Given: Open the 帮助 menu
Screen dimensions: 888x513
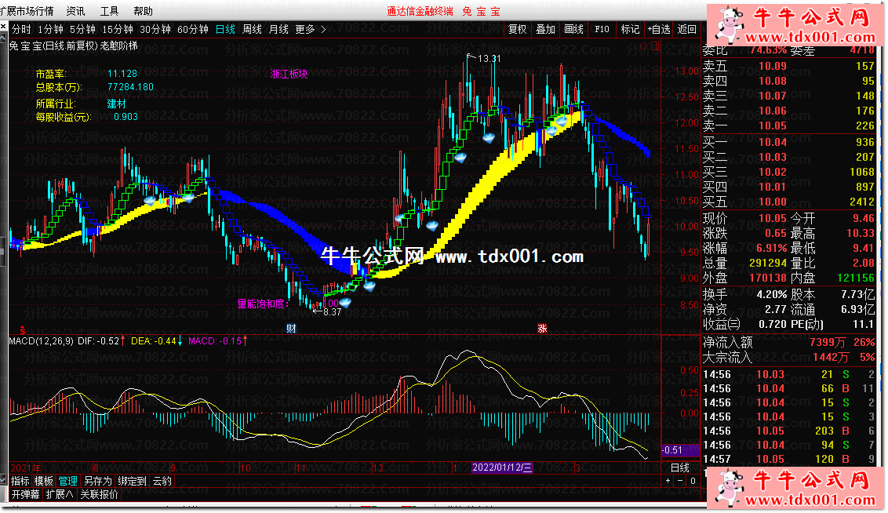Looking at the screenshot, I should tap(144, 11).
